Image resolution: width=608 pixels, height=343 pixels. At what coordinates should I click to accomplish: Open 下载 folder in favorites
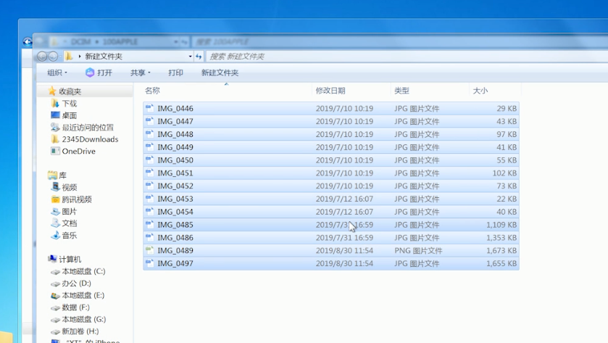[x=70, y=103]
